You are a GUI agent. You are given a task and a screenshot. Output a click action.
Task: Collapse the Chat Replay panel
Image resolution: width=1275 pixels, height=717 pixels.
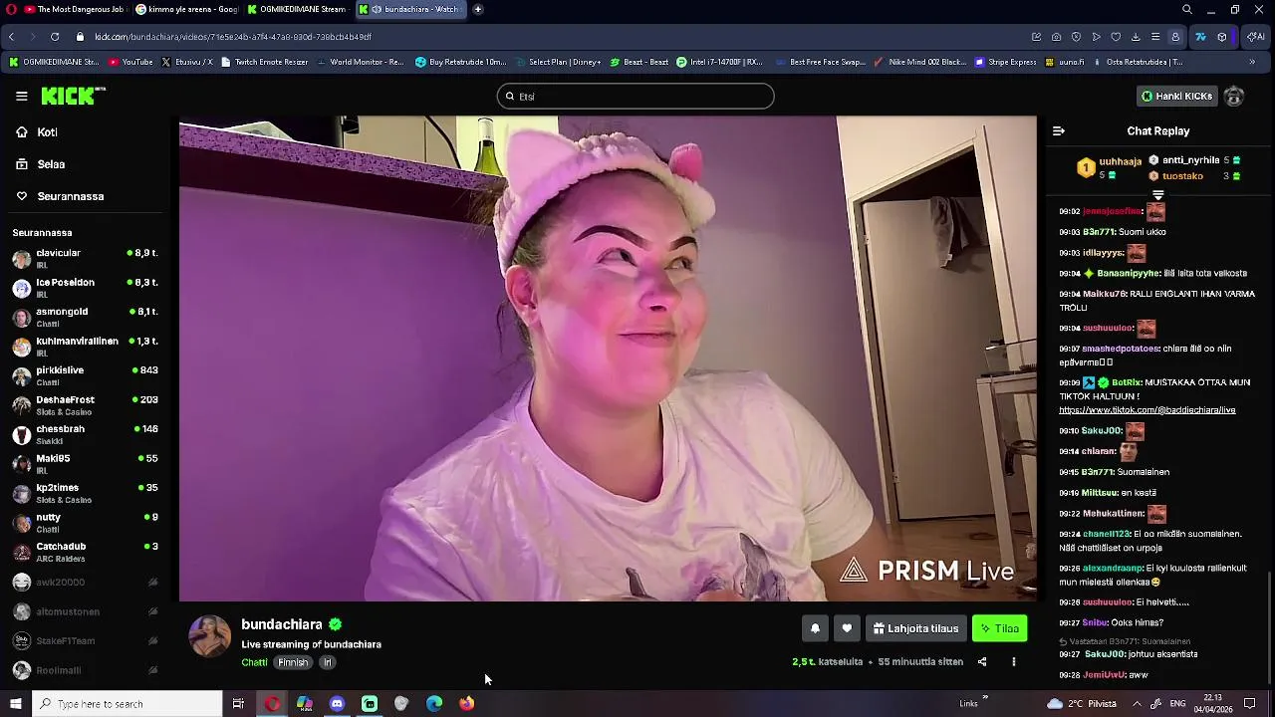tap(1059, 130)
